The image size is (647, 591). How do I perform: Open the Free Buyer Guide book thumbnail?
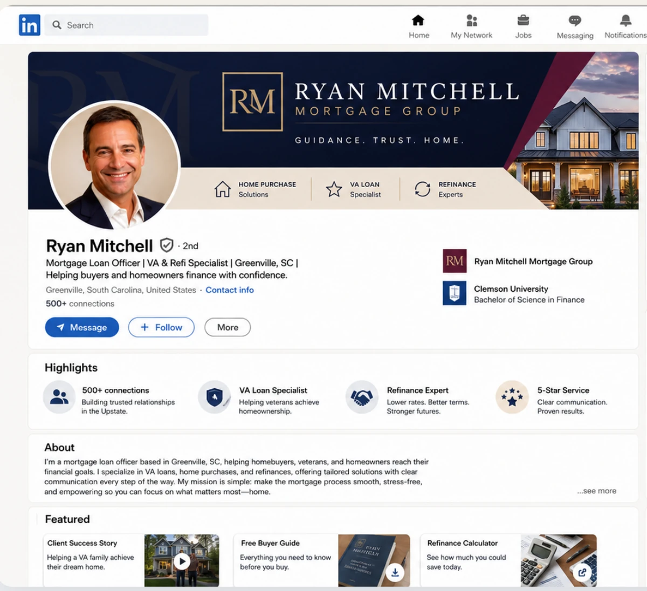pyautogui.click(x=374, y=560)
